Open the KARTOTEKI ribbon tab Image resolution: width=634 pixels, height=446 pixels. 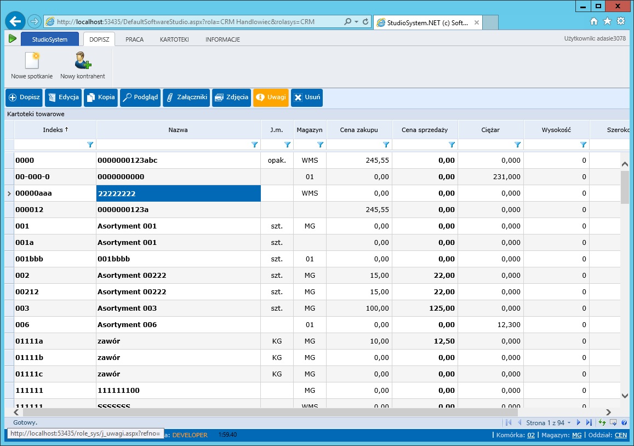pyautogui.click(x=174, y=39)
